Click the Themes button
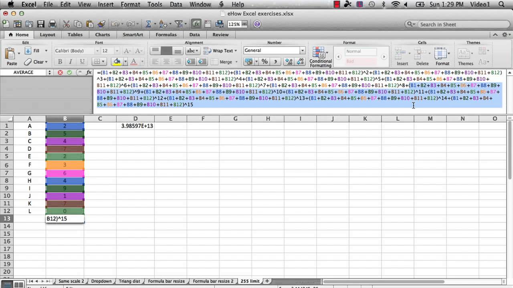The height and width of the screenshot is (288, 513). (465, 57)
